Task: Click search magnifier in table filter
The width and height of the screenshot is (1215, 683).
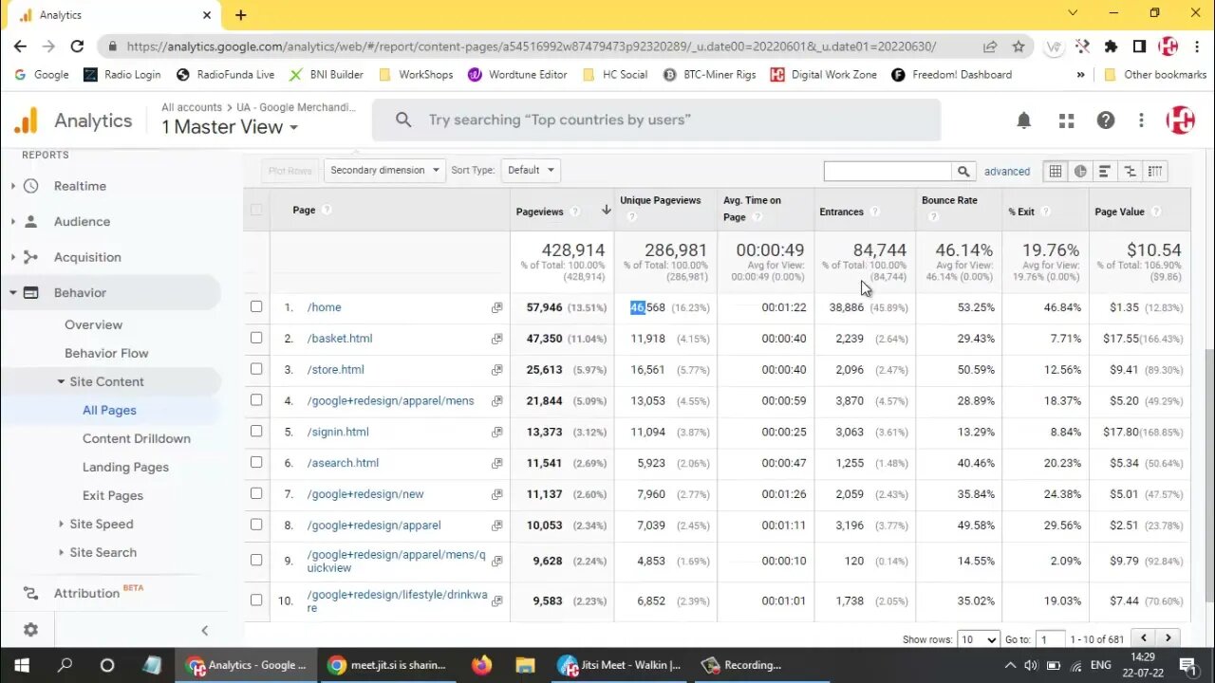Action: (963, 172)
